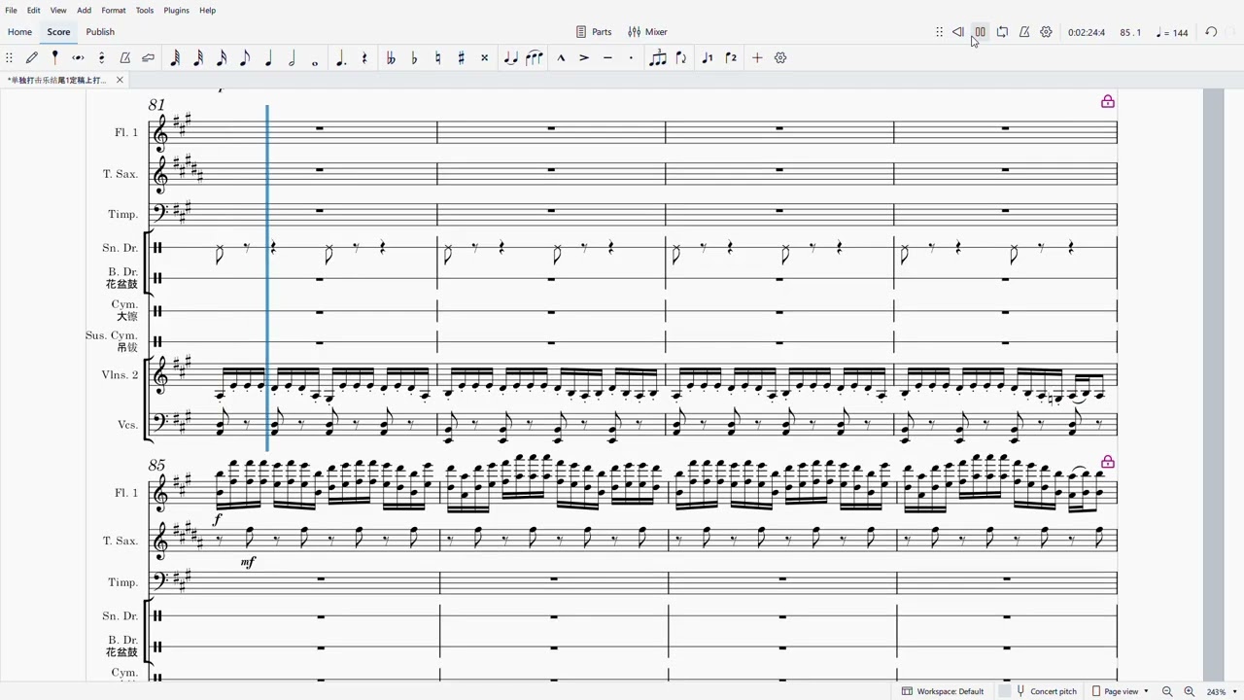Viewport: 1244px width, 700px height.
Task: Select the 64th note duration
Action: pyautogui.click(x=175, y=58)
